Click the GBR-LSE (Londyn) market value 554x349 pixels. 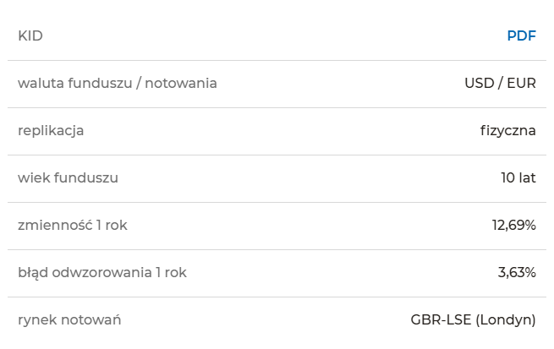click(473, 320)
